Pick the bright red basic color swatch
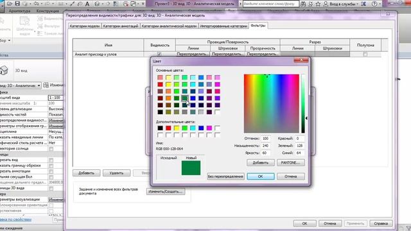Screen dimensions: 411x231 click(x=160, y=84)
